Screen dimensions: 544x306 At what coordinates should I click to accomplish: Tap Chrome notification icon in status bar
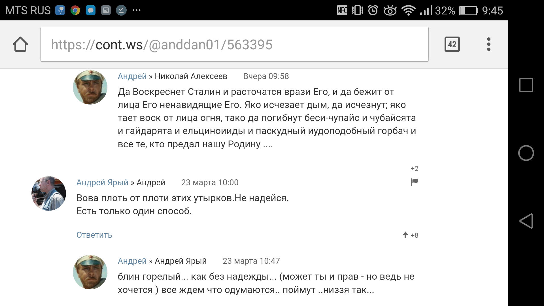pyautogui.click(x=75, y=10)
